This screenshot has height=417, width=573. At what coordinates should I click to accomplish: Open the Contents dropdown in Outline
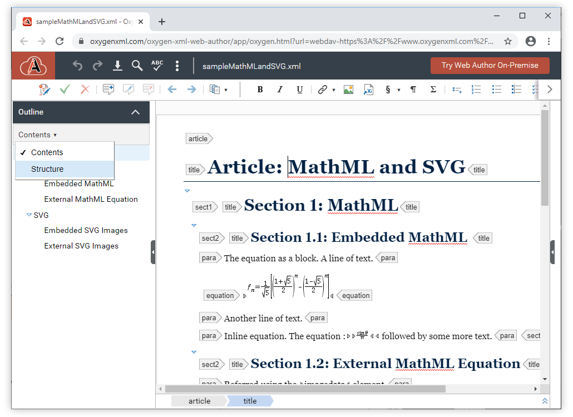(38, 135)
